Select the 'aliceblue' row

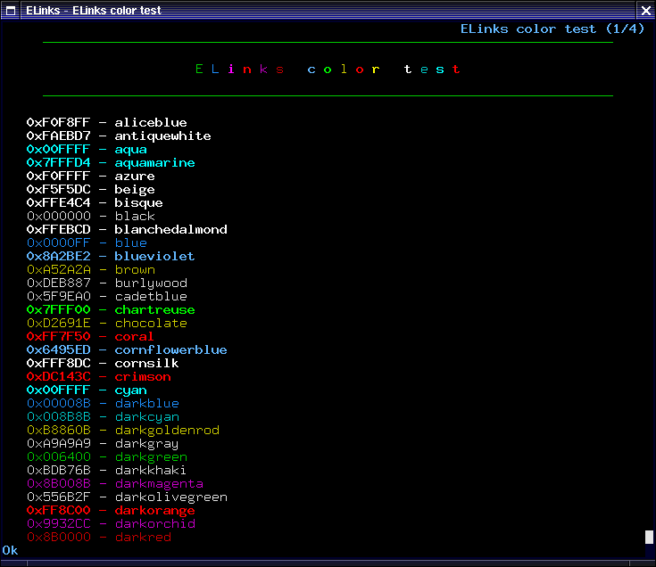tap(107, 122)
